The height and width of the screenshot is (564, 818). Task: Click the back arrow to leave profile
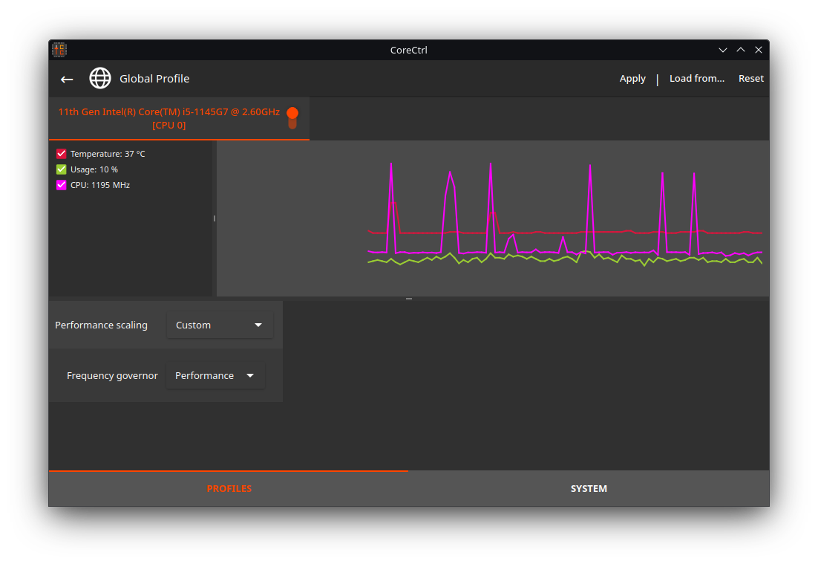[x=67, y=79]
